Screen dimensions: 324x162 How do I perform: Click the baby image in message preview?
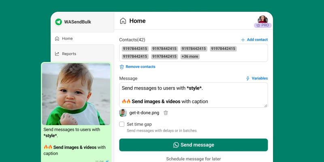[76, 94]
